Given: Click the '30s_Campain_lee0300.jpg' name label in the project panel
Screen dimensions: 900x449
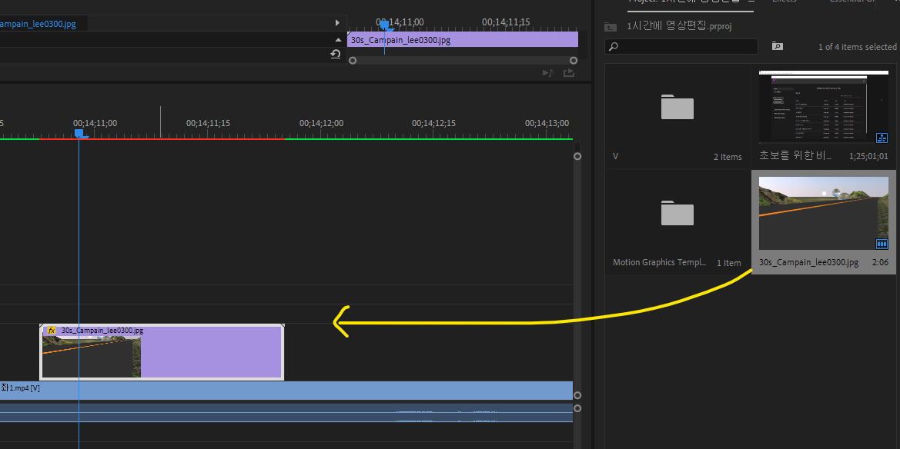Looking at the screenshot, I should click(x=808, y=262).
